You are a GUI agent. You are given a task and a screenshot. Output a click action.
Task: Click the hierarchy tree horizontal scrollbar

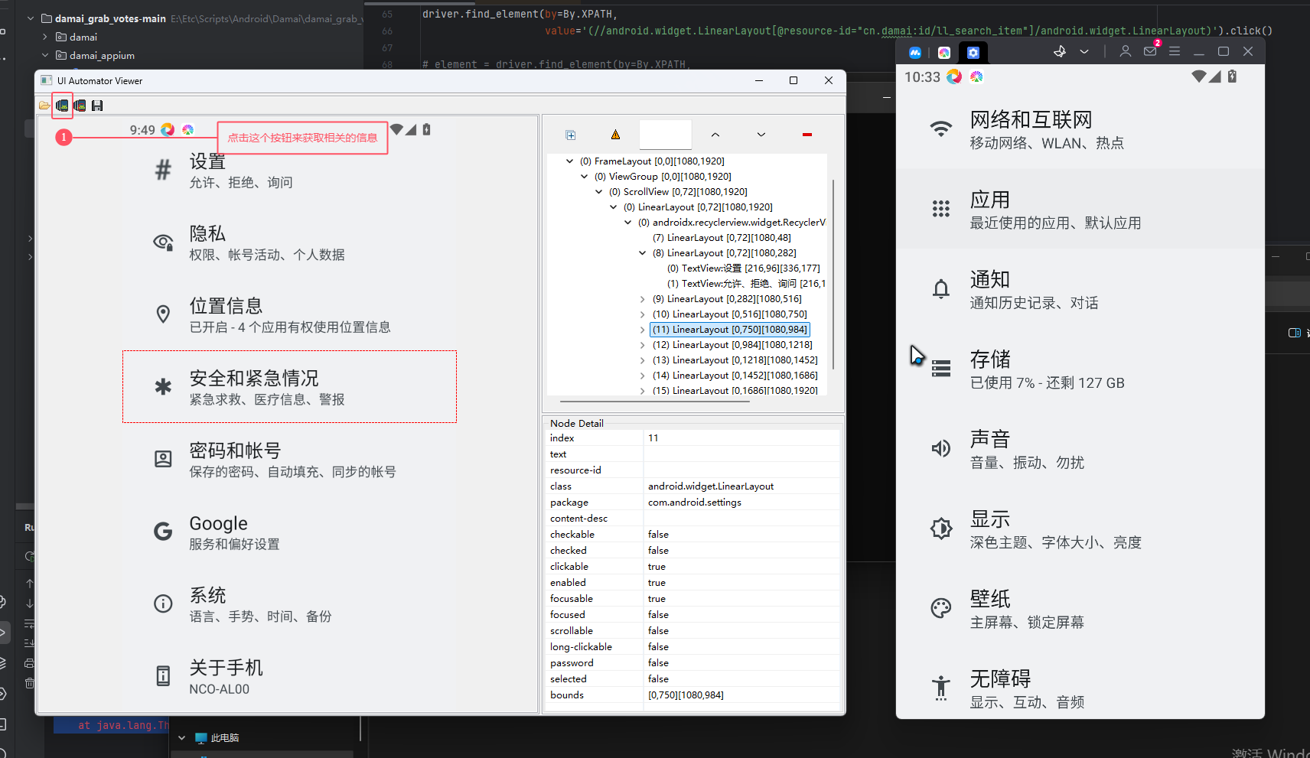tap(654, 401)
